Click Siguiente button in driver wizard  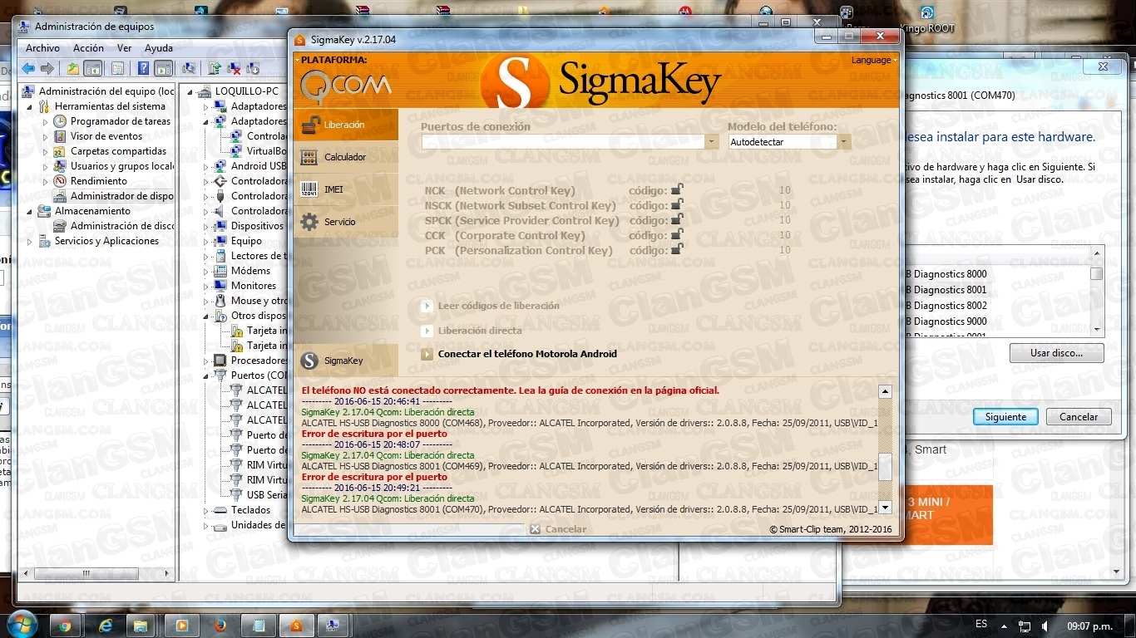click(1005, 417)
